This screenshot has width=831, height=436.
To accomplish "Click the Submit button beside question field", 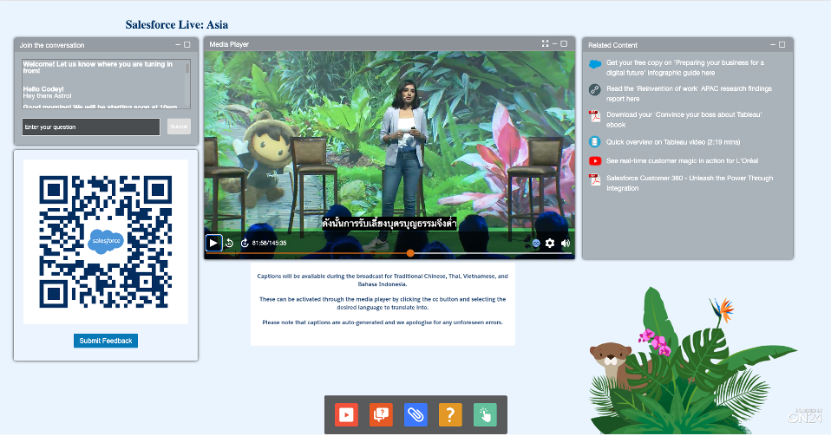I will 180,127.
